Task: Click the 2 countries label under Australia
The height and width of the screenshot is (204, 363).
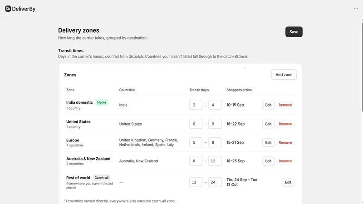Action: pos(75,164)
